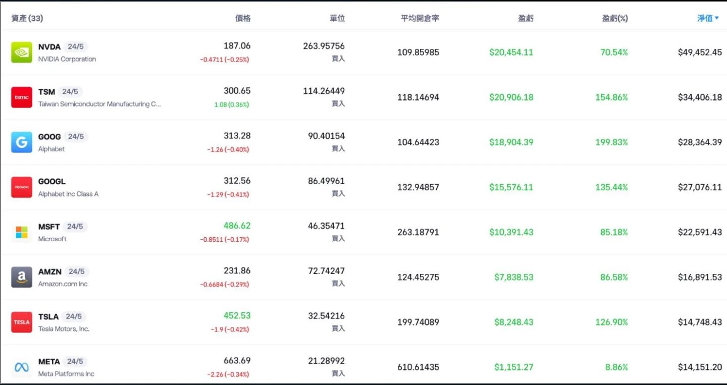This screenshot has height=385, width=727.
Task: Click the NVIDIA logo icon
Action: click(21, 52)
